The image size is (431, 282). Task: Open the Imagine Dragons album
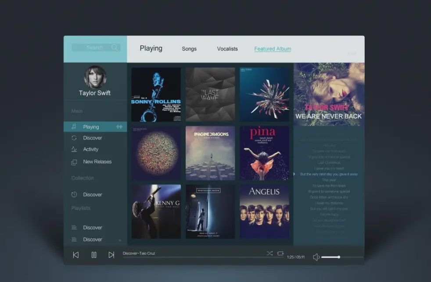pyautogui.click(x=210, y=153)
